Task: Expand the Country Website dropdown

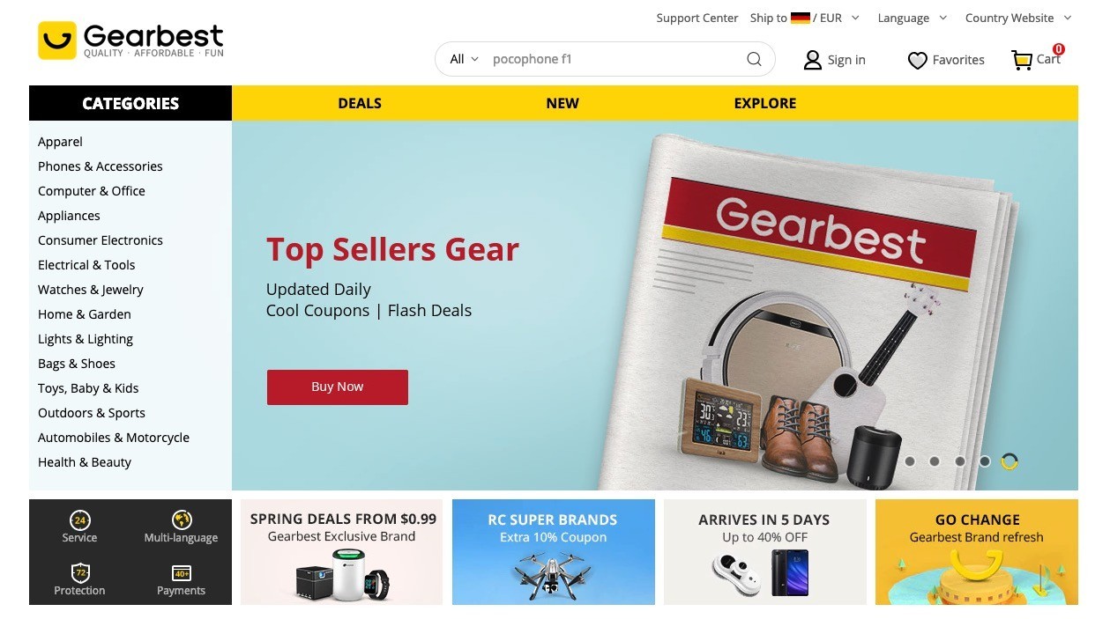Action: (x=1018, y=18)
